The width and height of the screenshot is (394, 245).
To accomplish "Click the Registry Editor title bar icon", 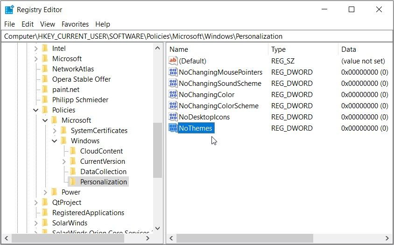I will 9,10.
